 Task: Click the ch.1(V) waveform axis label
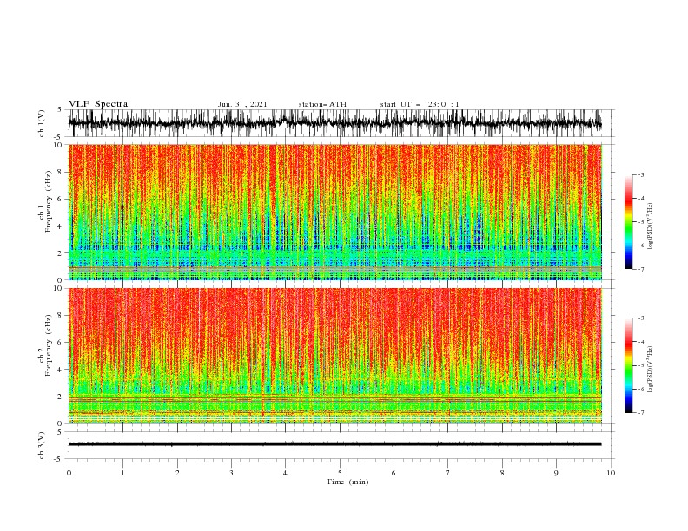click(42, 123)
